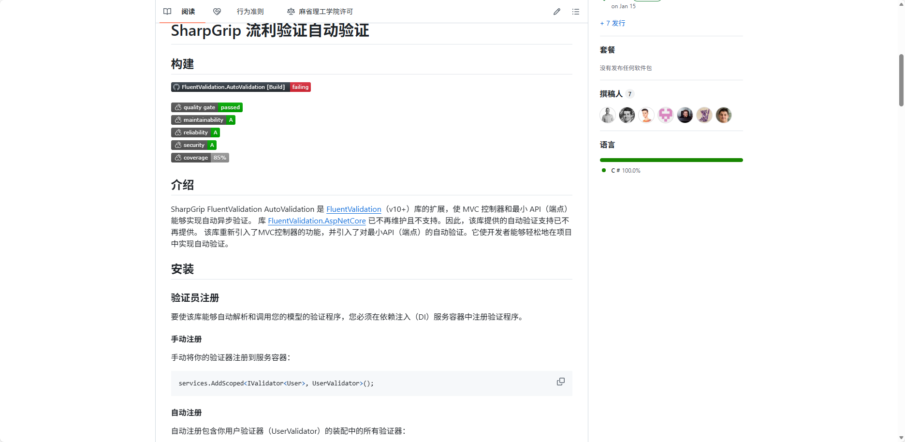Viewport: 905px width, 442px height.
Task: Click the green language progress bar
Action: pos(671,160)
